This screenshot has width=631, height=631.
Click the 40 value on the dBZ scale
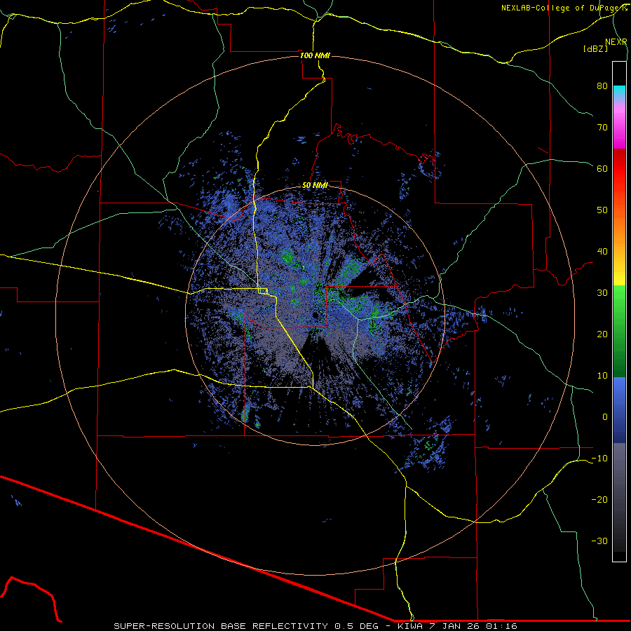click(x=602, y=252)
